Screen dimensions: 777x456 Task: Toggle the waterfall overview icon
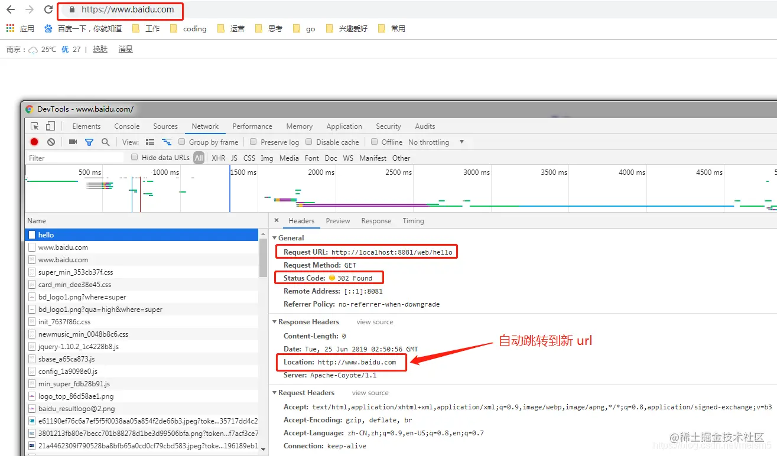[x=167, y=142]
